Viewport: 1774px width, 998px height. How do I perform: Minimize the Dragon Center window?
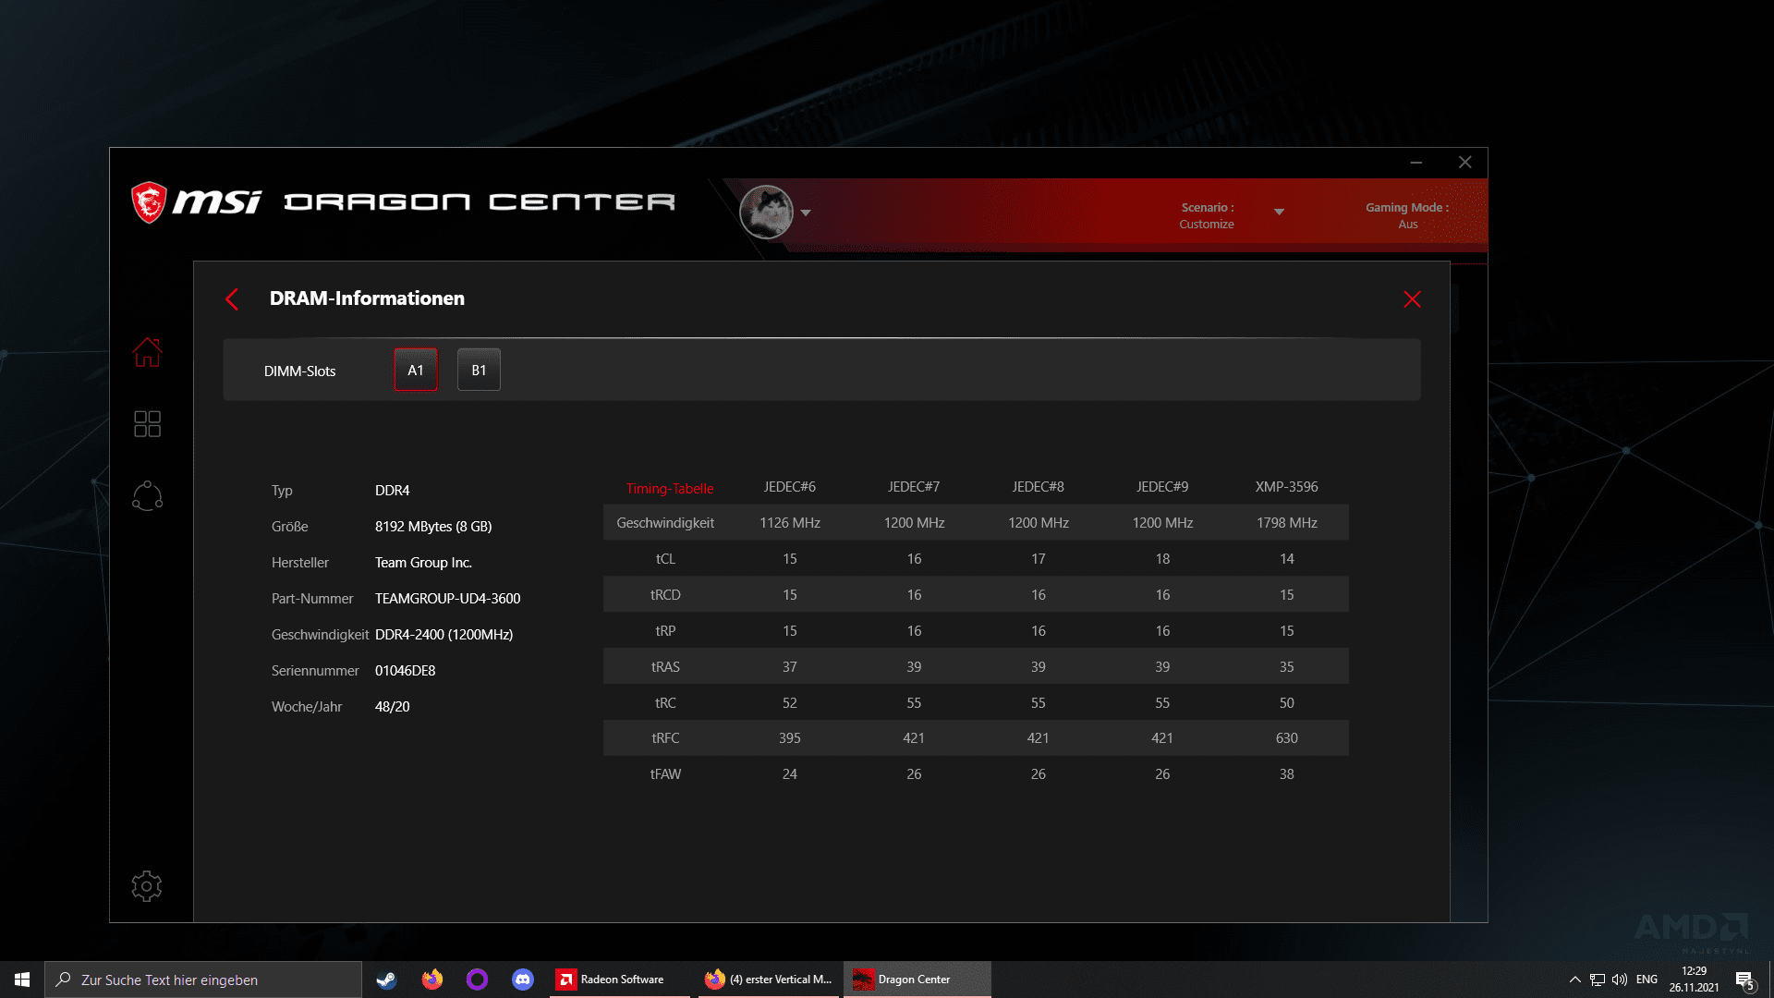[1416, 163]
